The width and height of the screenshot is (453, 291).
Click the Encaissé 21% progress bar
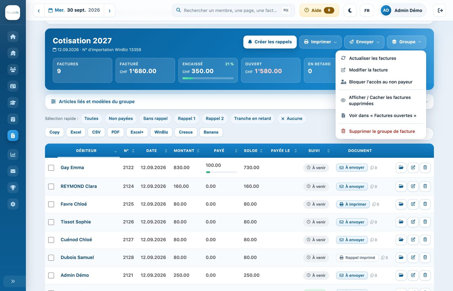(x=208, y=78)
